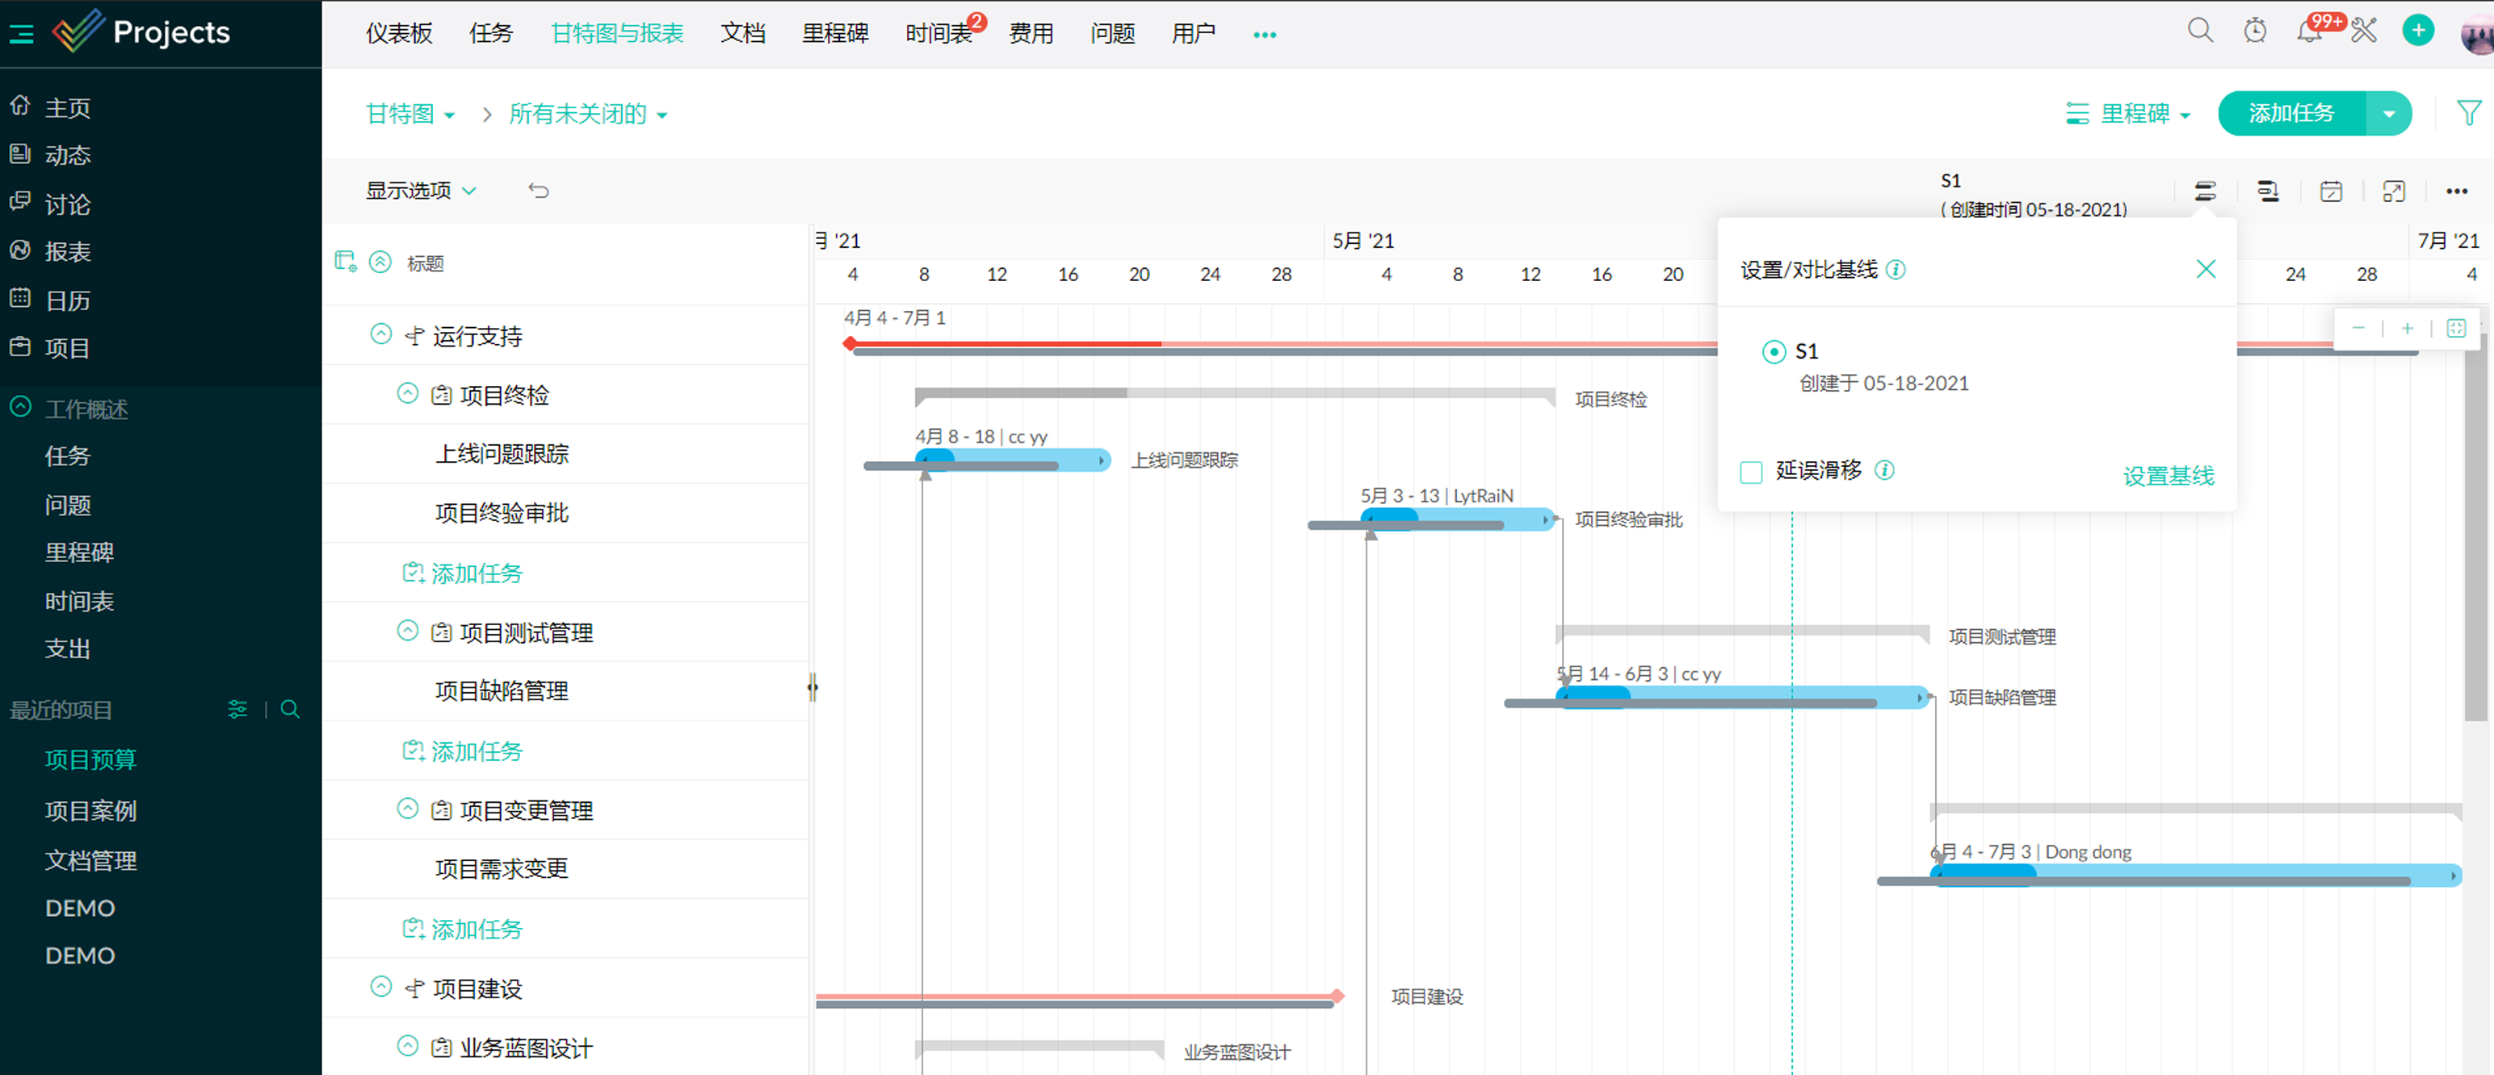Open the timer clock icon
The height and width of the screenshot is (1075, 2494).
[2255, 31]
